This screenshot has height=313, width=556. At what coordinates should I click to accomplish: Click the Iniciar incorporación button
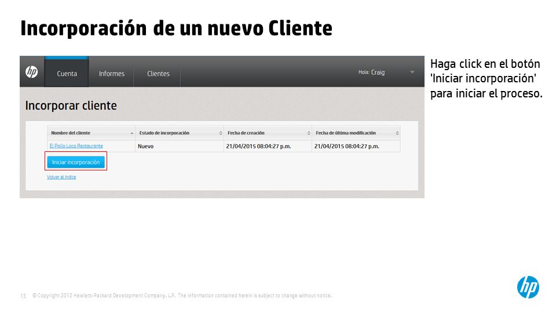pyautogui.click(x=76, y=162)
